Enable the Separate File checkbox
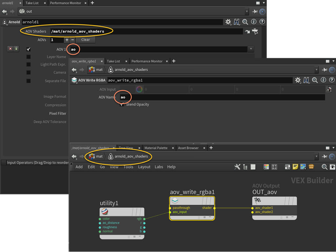336x252 pixels. click(28, 81)
